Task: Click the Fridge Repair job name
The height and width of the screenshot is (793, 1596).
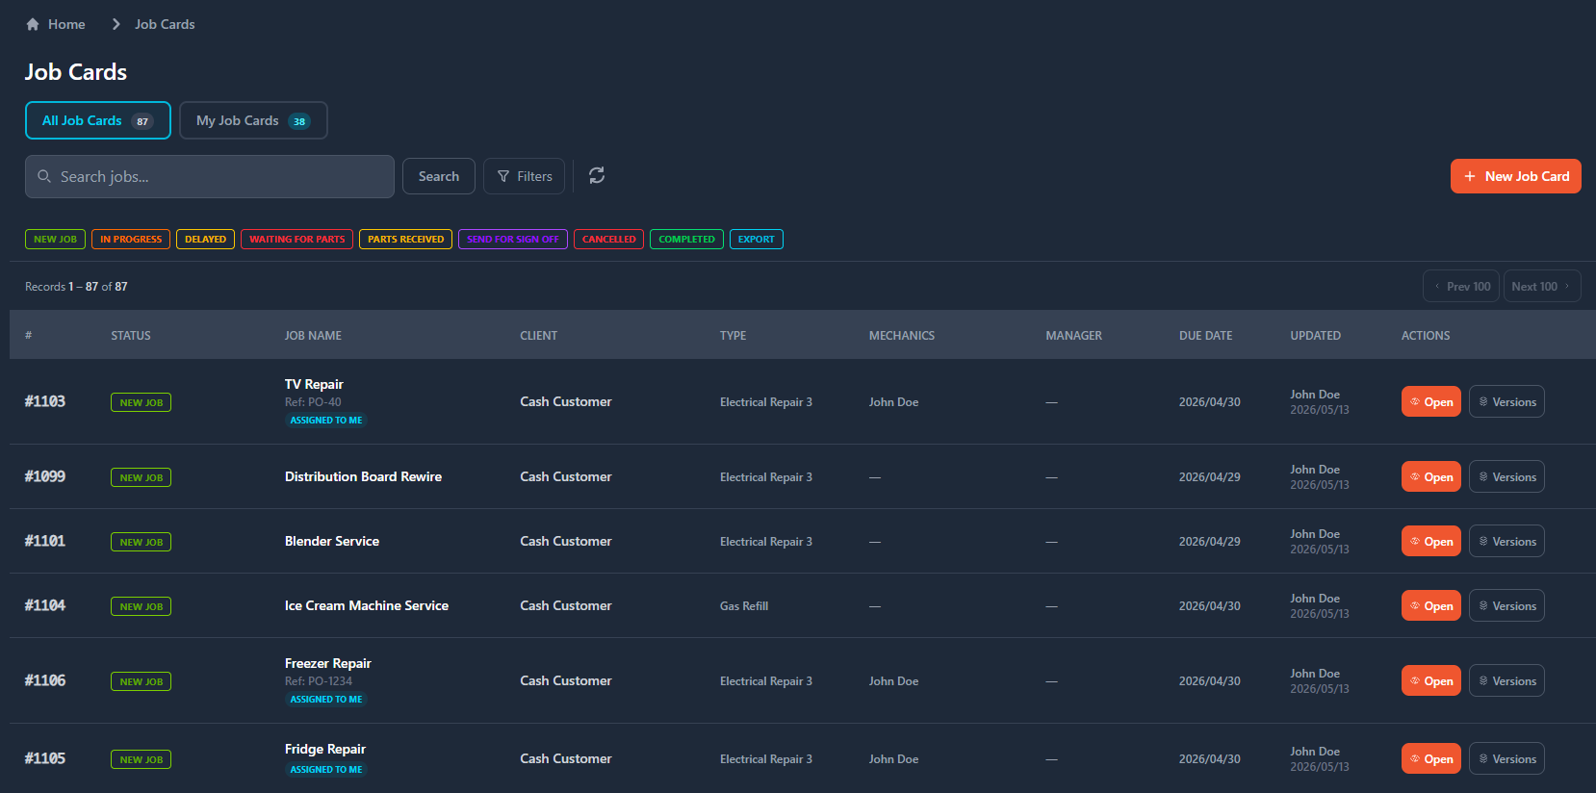Action: (x=325, y=749)
